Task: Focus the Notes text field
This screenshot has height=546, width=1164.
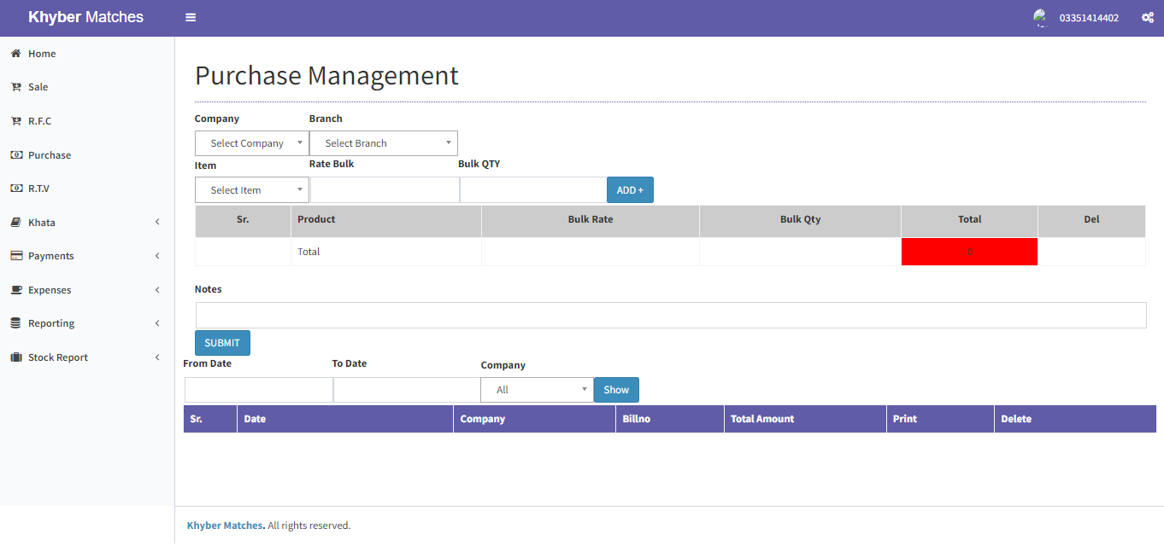Action: [670, 316]
